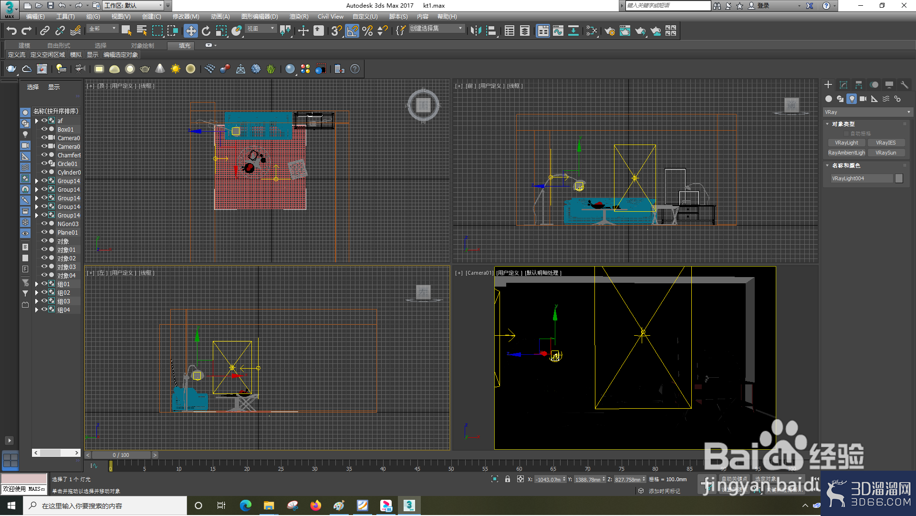Open the 修改器(M) menu
Viewport: 916px width, 516px height.
pyautogui.click(x=186, y=17)
